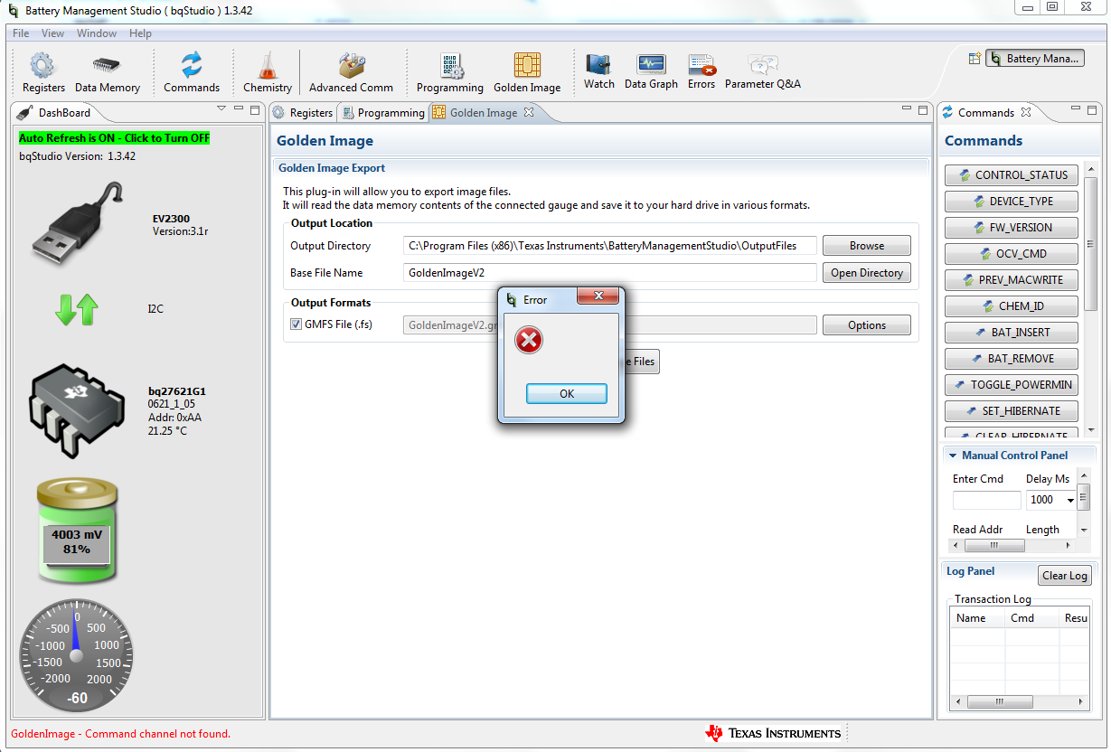The image size is (1111, 752).
Task: Send the BAT_REMOVE command
Action: click(x=1012, y=359)
